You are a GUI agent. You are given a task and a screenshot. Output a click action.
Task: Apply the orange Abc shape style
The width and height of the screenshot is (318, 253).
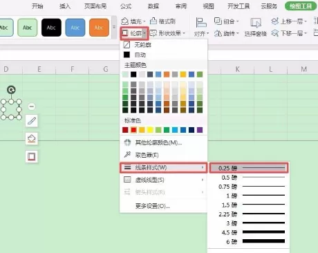[99, 28]
